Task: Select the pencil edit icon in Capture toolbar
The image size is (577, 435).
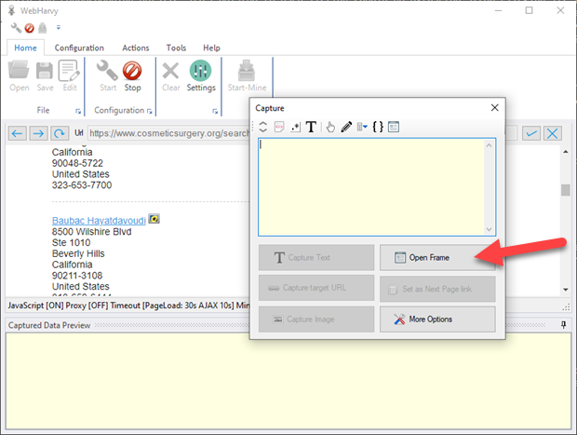Action: [346, 127]
